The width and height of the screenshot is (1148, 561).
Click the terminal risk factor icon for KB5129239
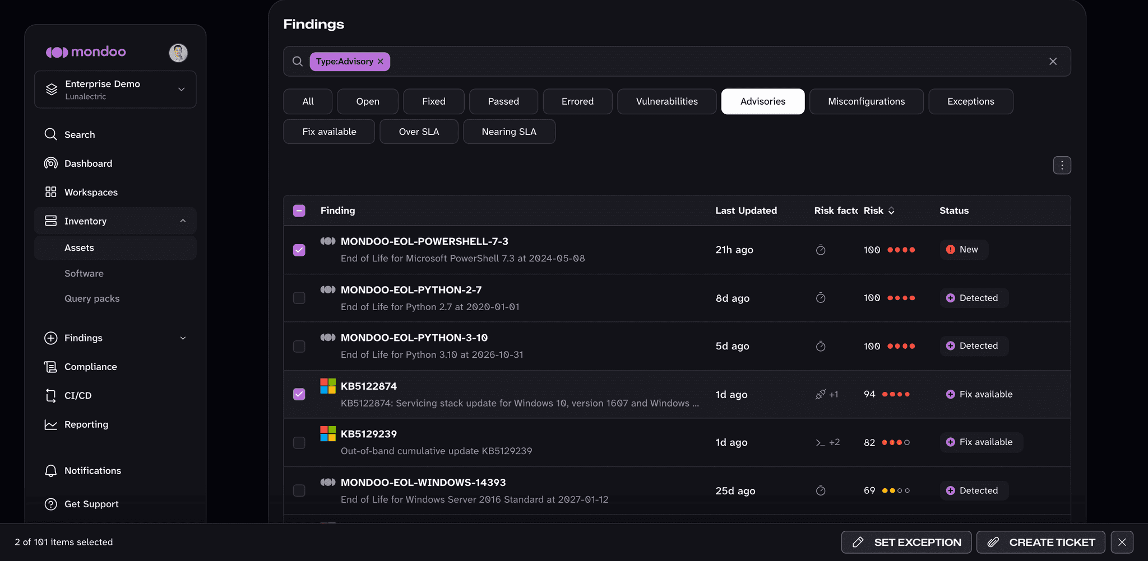click(x=820, y=442)
